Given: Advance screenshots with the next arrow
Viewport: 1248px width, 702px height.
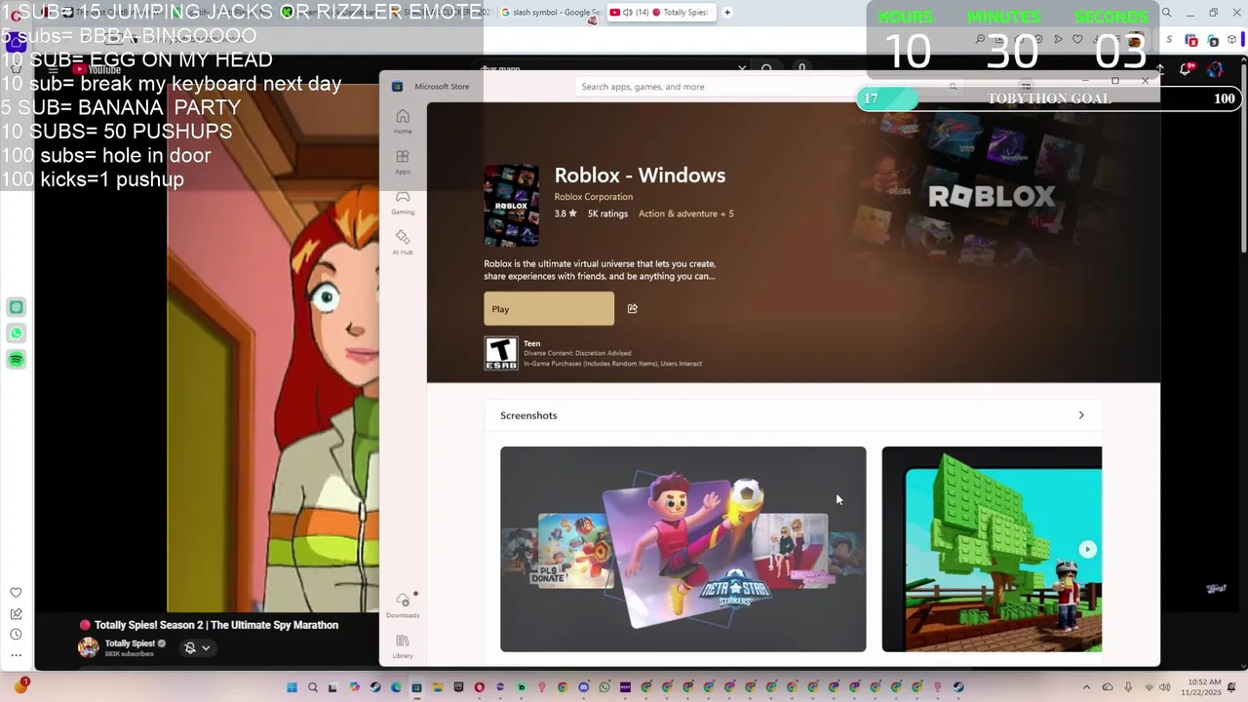Looking at the screenshot, I should (1087, 549).
